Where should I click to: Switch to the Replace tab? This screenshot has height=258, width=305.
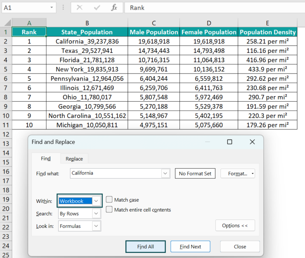74,159
